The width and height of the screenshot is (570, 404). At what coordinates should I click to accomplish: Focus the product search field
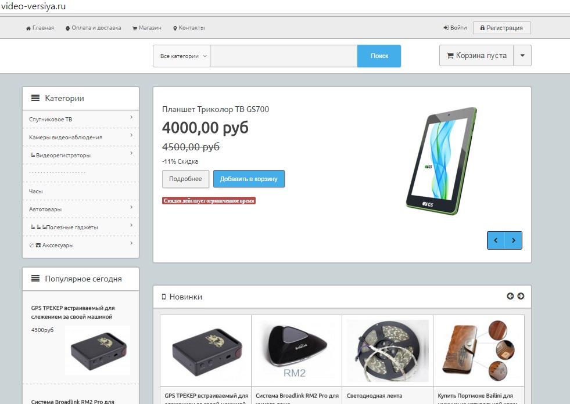point(284,56)
